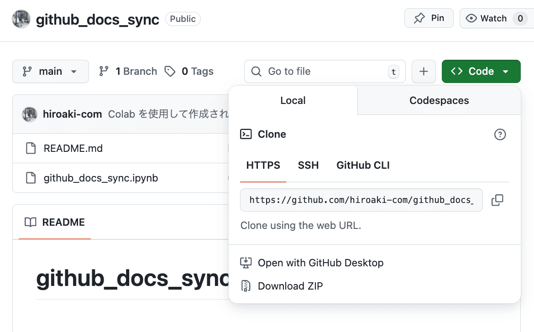The width and height of the screenshot is (534, 332).
Task: Click the Go to file search field
Action: click(x=319, y=71)
